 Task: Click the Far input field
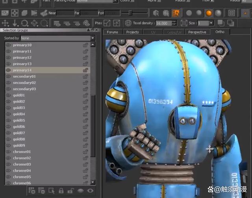(89, 13)
